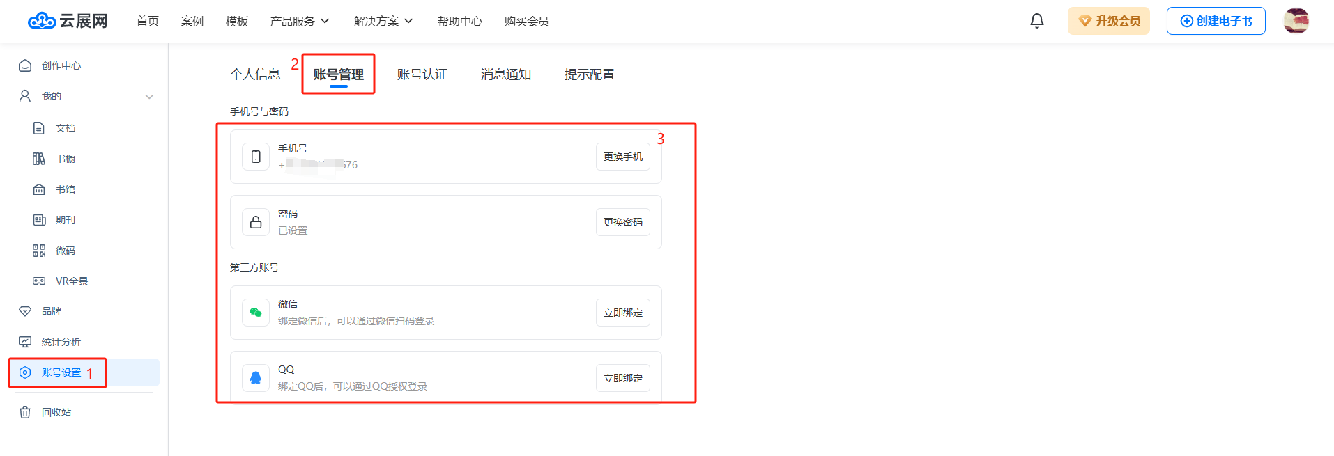Go to VR全景 panorama section
This screenshot has width=1334, height=456.
pyautogui.click(x=71, y=281)
